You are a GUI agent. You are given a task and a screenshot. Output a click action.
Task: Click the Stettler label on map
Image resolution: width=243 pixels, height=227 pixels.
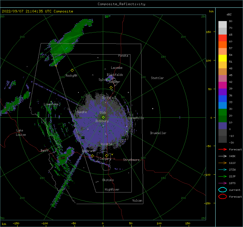pos(157,78)
